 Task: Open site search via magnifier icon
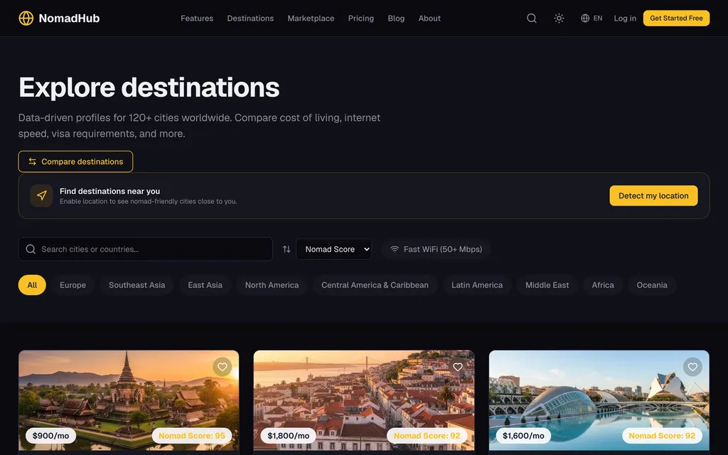pyautogui.click(x=532, y=18)
